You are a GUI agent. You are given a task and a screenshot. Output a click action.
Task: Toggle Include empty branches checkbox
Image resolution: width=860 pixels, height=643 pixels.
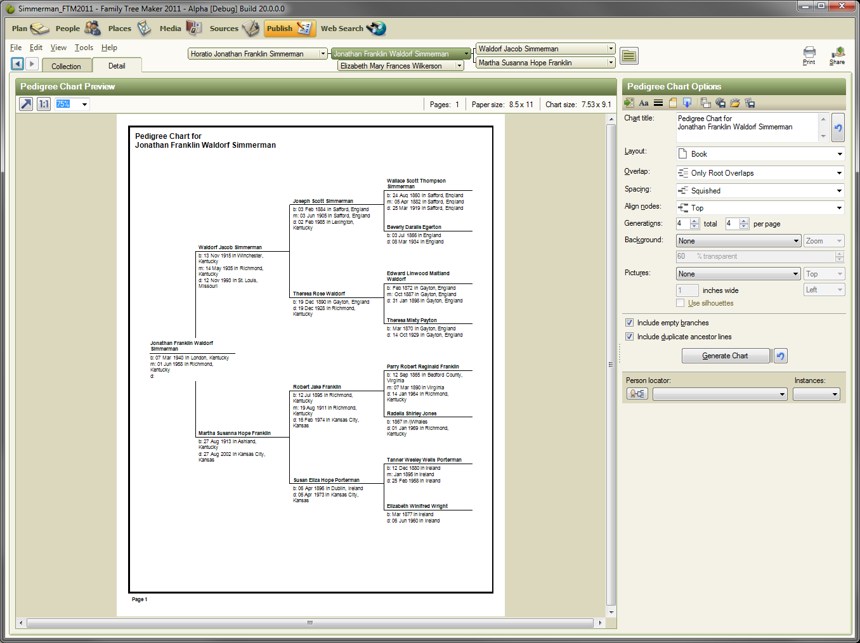coord(629,323)
